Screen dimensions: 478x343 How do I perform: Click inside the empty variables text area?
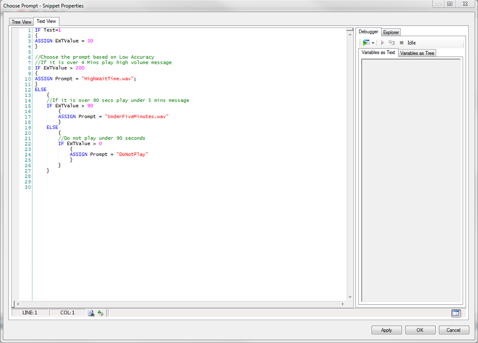coord(411,180)
